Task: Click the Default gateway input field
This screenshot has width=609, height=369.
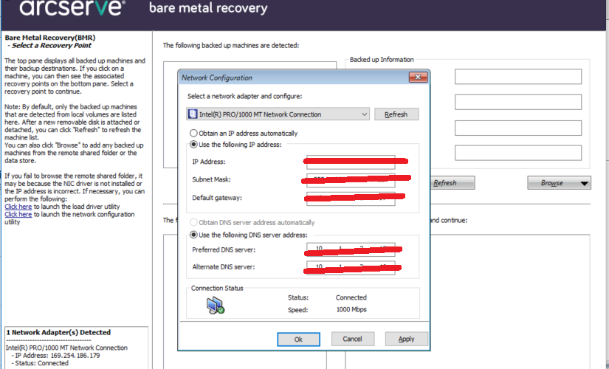Action: 351,198
